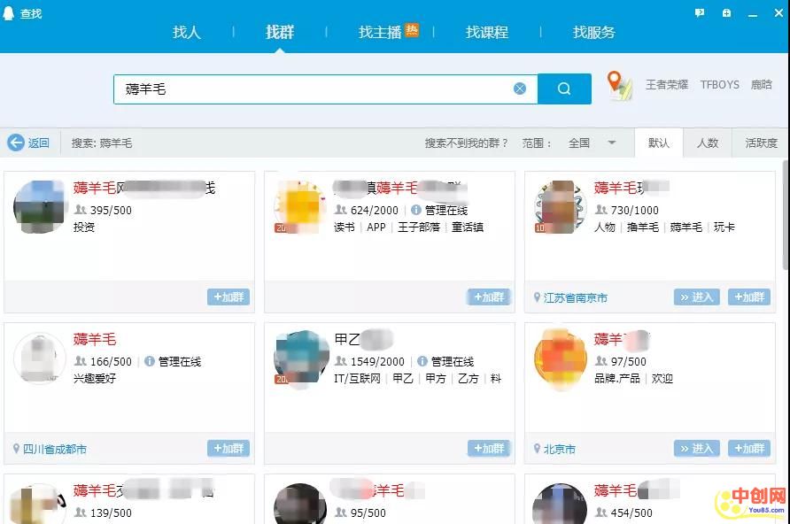Click the location pin beside 四川省成都市
Image resolution: width=790 pixels, height=524 pixels.
coord(16,449)
